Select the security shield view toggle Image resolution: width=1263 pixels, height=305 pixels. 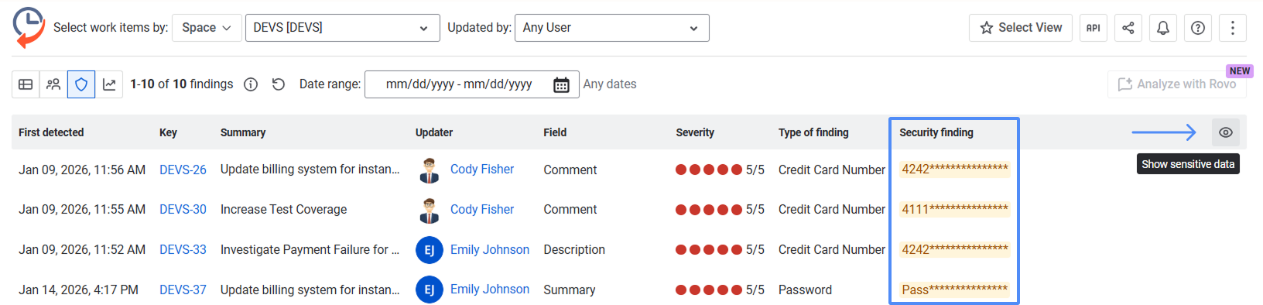(81, 84)
